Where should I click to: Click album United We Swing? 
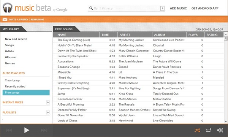(x=164, y=110)
